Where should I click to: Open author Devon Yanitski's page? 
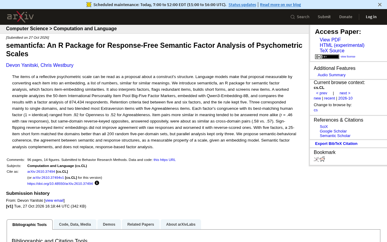click(22, 65)
